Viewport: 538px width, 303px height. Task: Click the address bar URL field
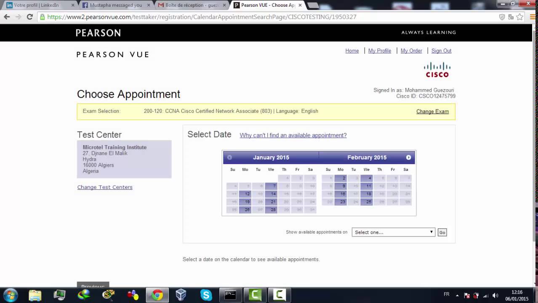coord(269,17)
